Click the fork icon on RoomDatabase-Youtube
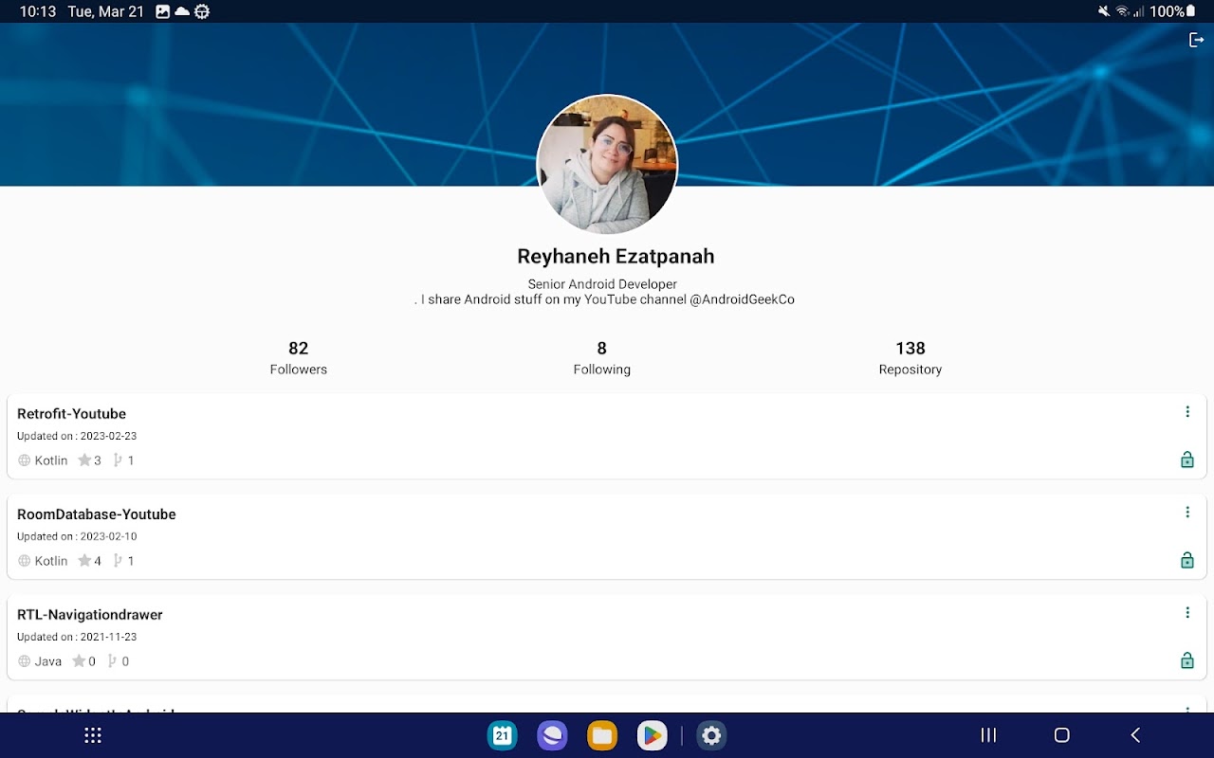The height and width of the screenshot is (758, 1214). tap(118, 561)
